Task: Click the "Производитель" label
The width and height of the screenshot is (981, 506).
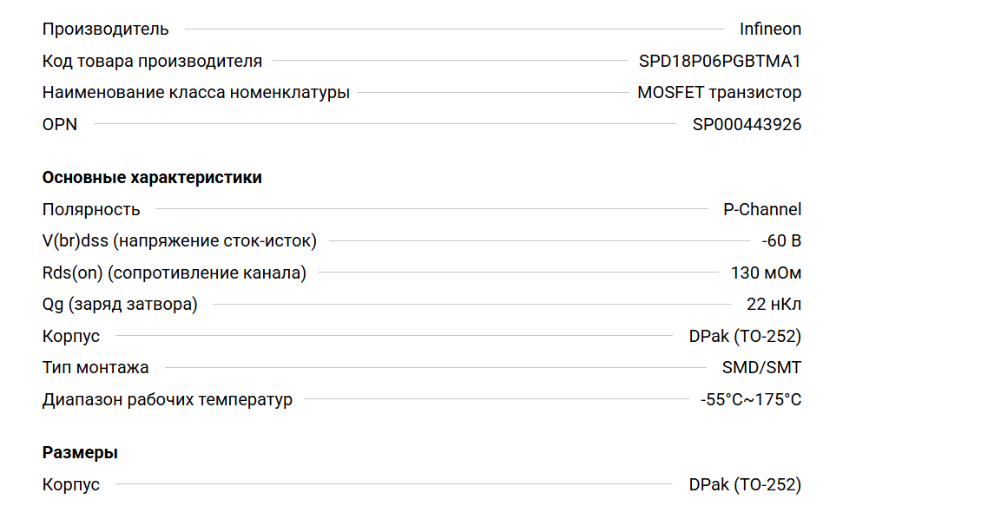Action: tap(106, 29)
